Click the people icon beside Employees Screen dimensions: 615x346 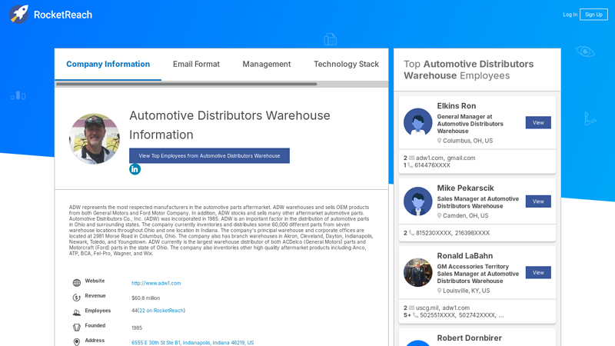coord(76,312)
